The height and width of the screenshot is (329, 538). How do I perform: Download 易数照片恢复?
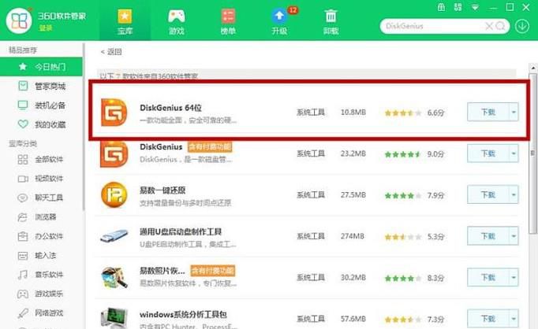click(x=488, y=277)
